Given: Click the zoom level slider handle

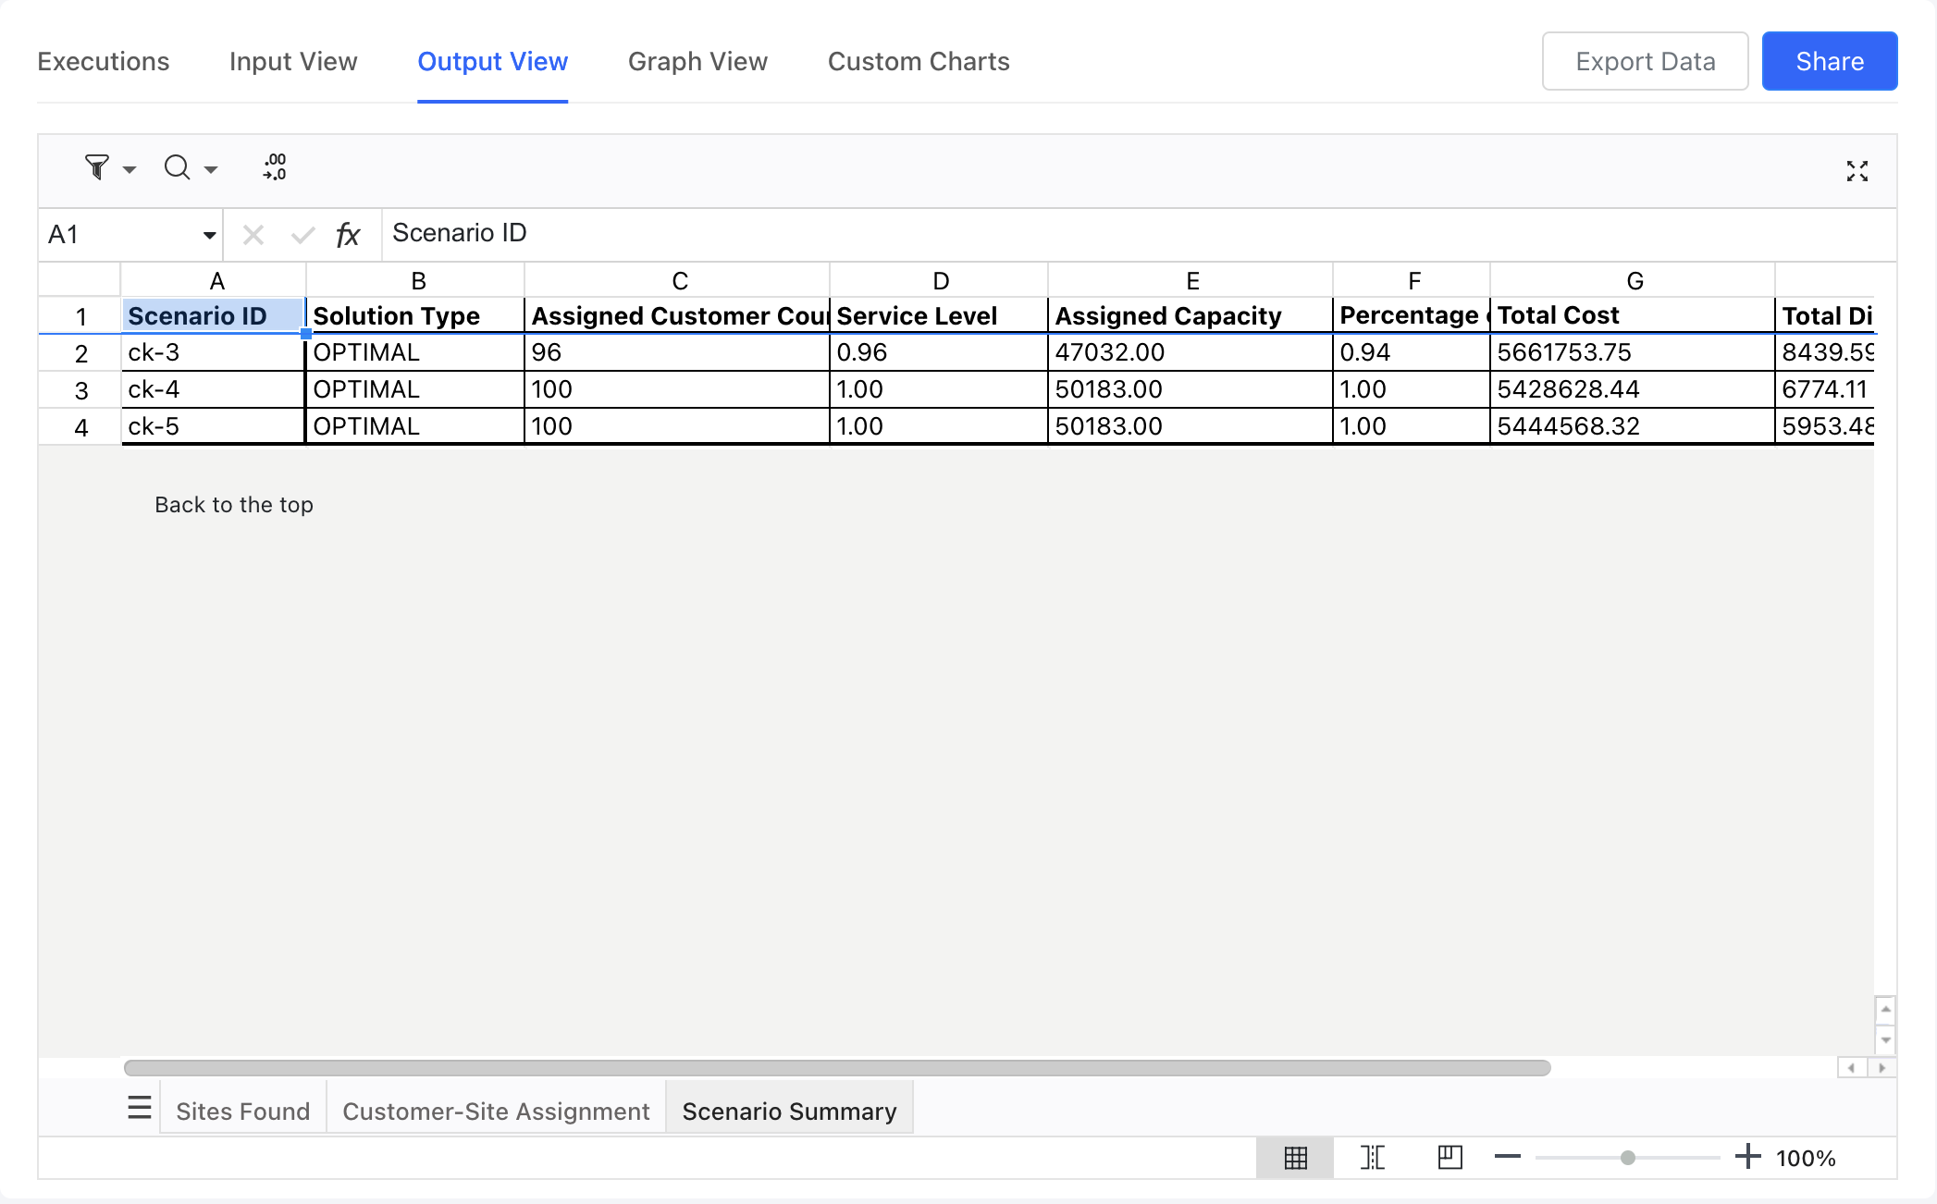Looking at the screenshot, I should [1627, 1158].
